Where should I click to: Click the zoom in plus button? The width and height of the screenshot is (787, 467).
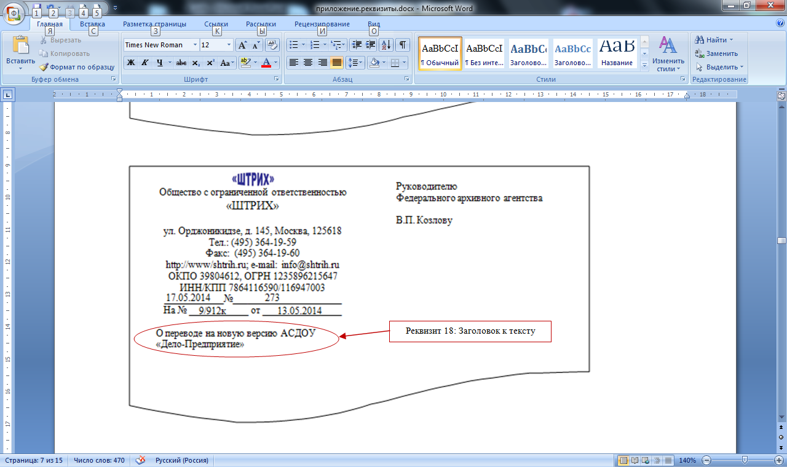(x=779, y=460)
